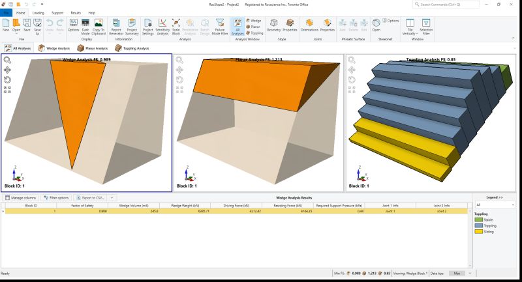Expand Tile Vertically dropdown

coord(416,34)
